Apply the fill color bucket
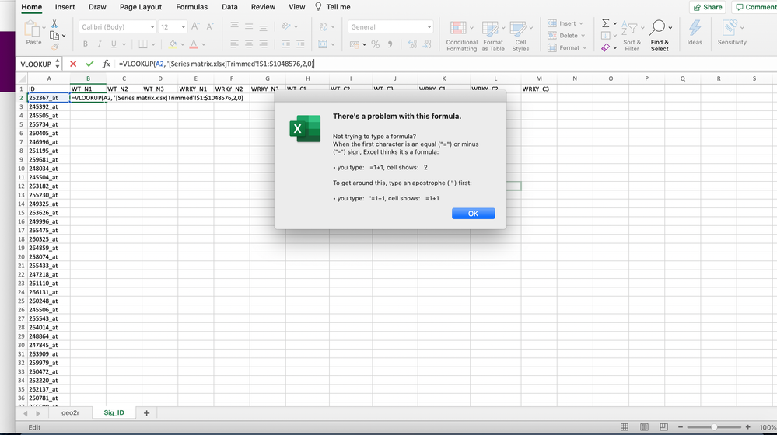The width and height of the screenshot is (777, 435). tap(173, 44)
